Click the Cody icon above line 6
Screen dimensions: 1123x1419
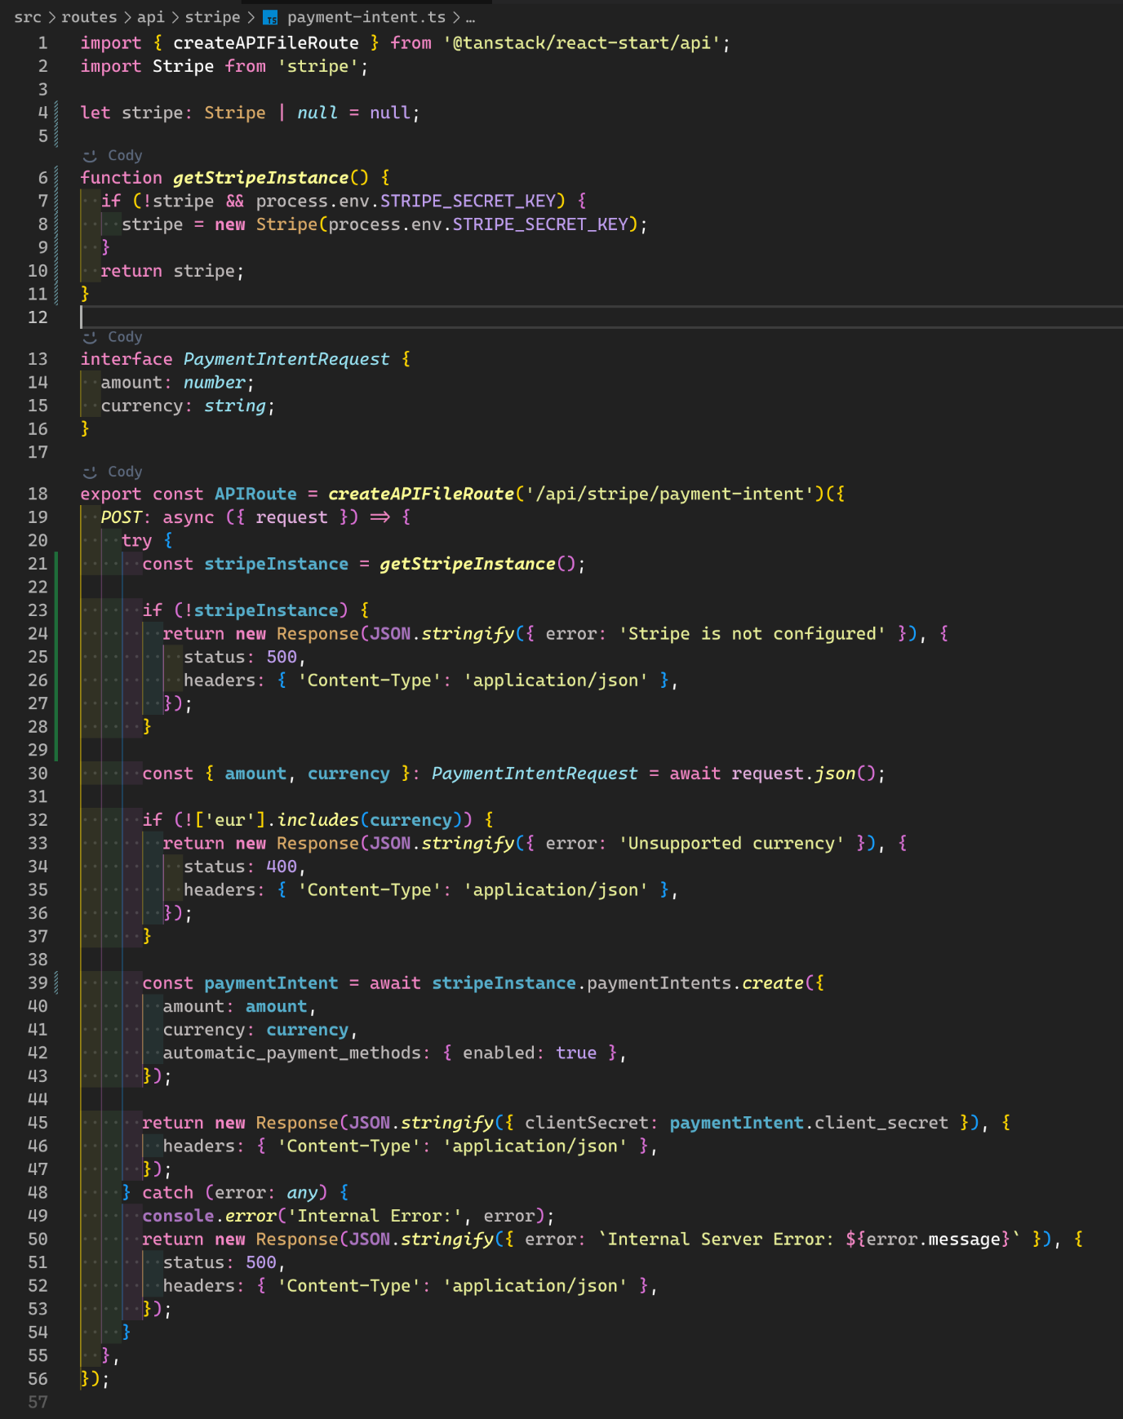tap(90, 156)
